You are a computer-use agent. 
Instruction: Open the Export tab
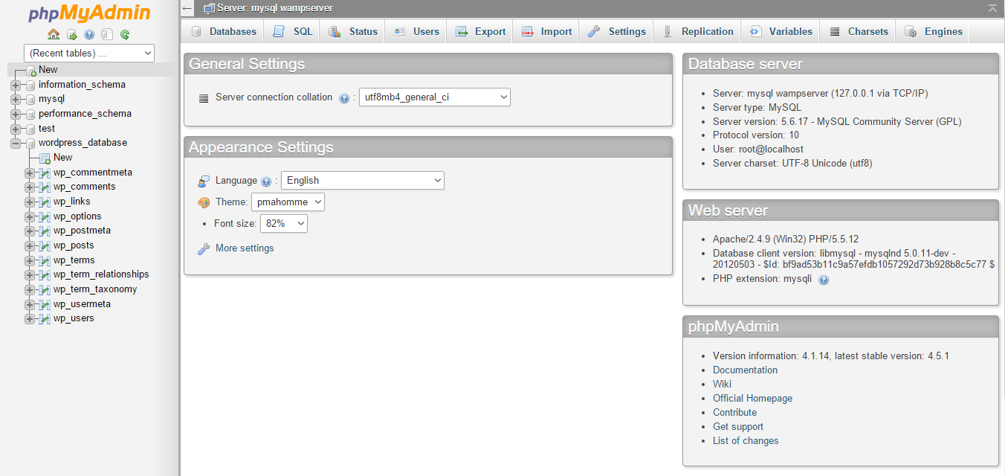point(480,31)
